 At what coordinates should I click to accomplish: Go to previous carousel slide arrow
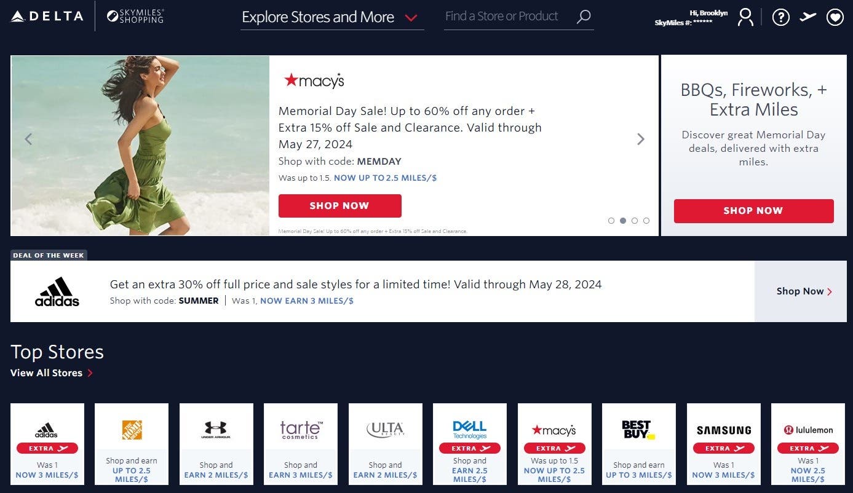[x=28, y=140]
